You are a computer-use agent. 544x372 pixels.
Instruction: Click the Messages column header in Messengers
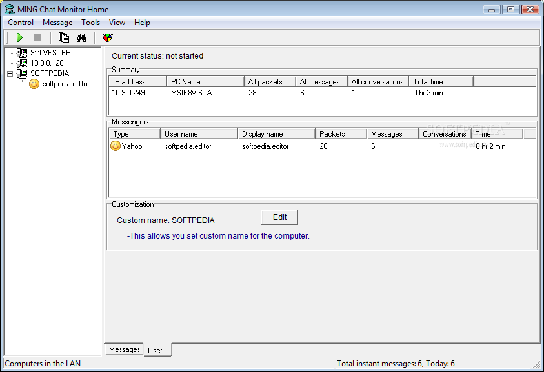pos(393,134)
